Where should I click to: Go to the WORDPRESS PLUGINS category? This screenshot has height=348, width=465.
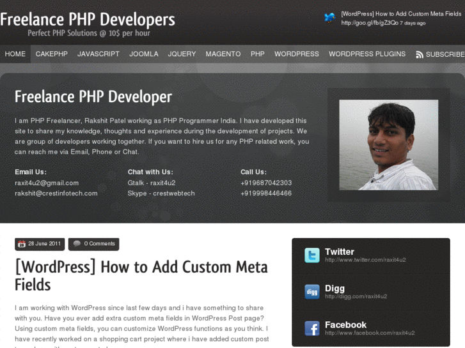[x=367, y=54]
